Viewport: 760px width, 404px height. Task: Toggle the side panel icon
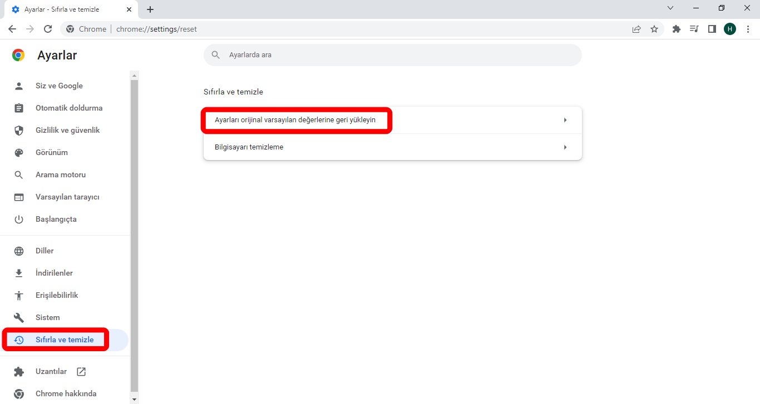[712, 29]
